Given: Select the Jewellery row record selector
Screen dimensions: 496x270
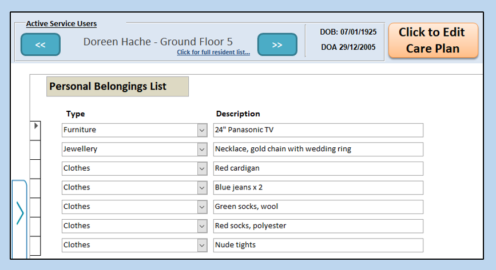Looking at the screenshot, I should pos(35,149).
